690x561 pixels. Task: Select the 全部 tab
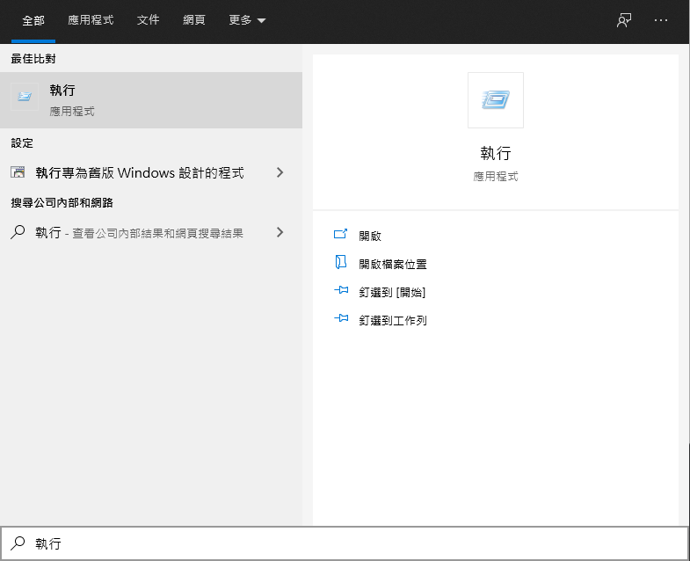coord(33,20)
